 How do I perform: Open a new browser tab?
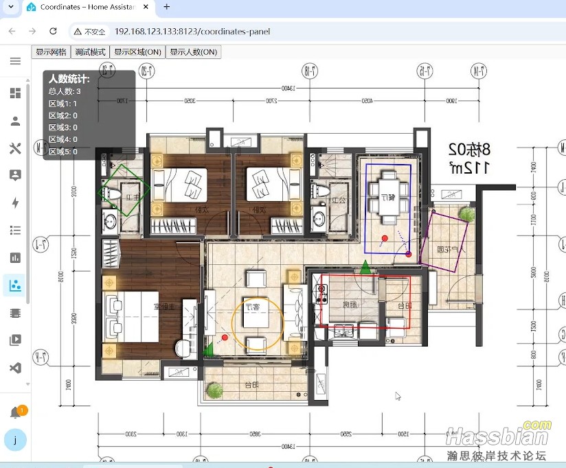[166, 6]
